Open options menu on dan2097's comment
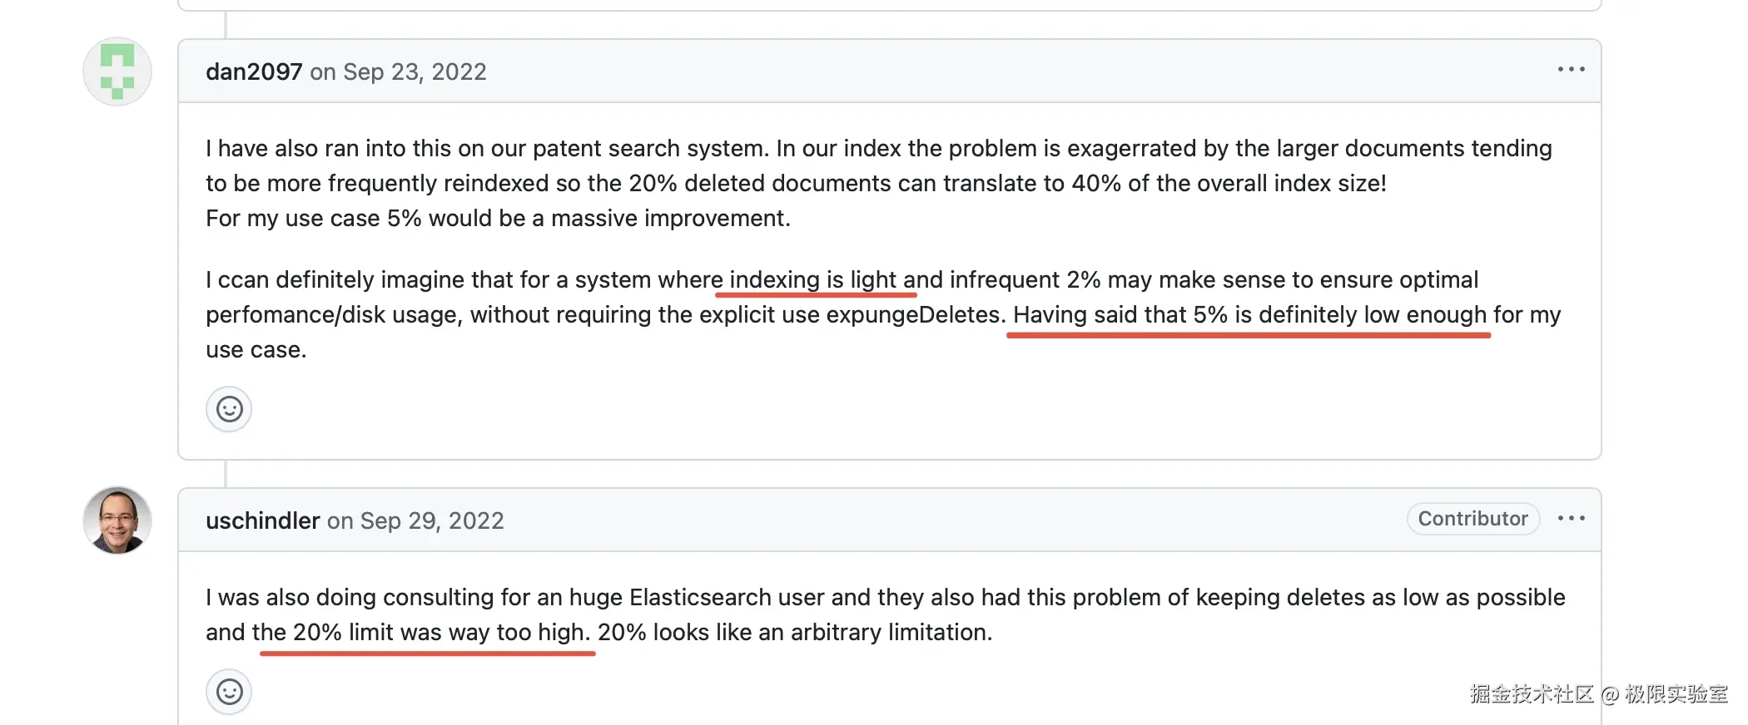 tap(1571, 70)
